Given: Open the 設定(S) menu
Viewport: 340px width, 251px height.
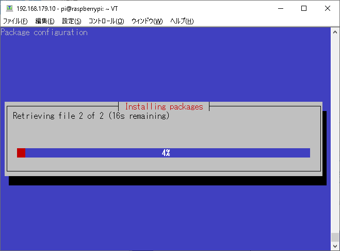Looking at the screenshot, I should point(72,21).
